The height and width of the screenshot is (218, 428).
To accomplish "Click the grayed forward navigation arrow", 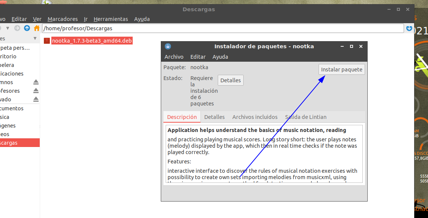I will point(17,28).
